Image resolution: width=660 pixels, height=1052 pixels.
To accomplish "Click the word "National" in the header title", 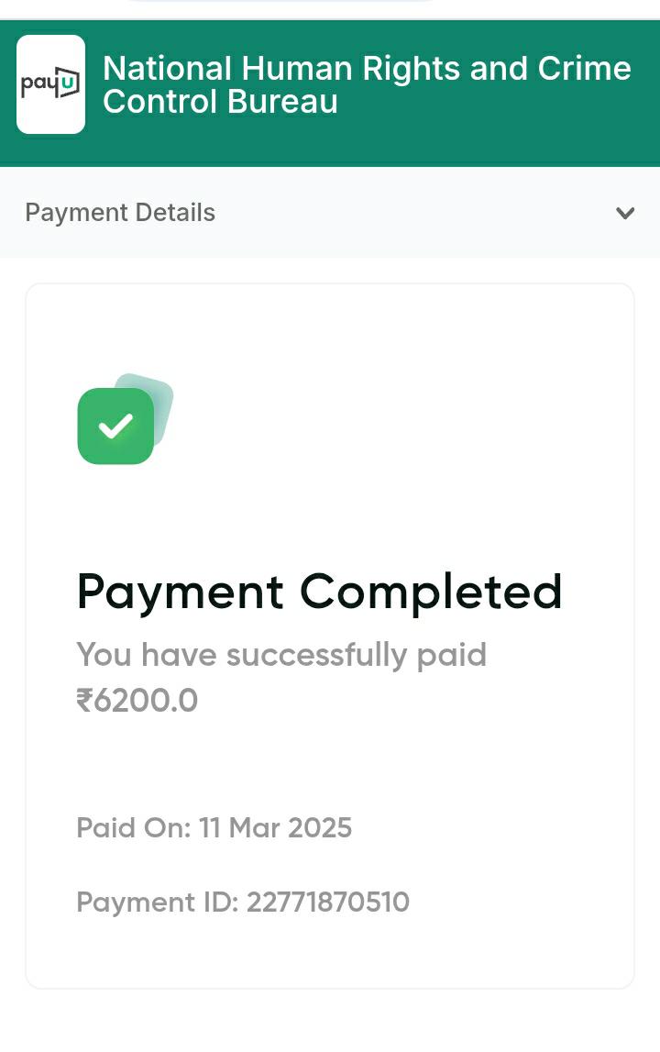I will click(168, 69).
